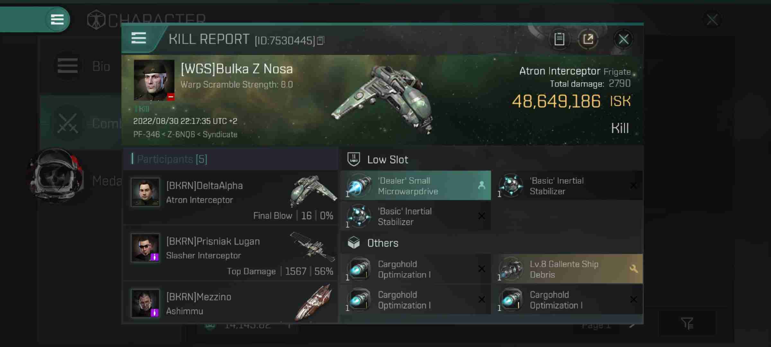The height and width of the screenshot is (347, 771).
Task: Open DeltaAlpha participant entry
Action: point(230,198)
